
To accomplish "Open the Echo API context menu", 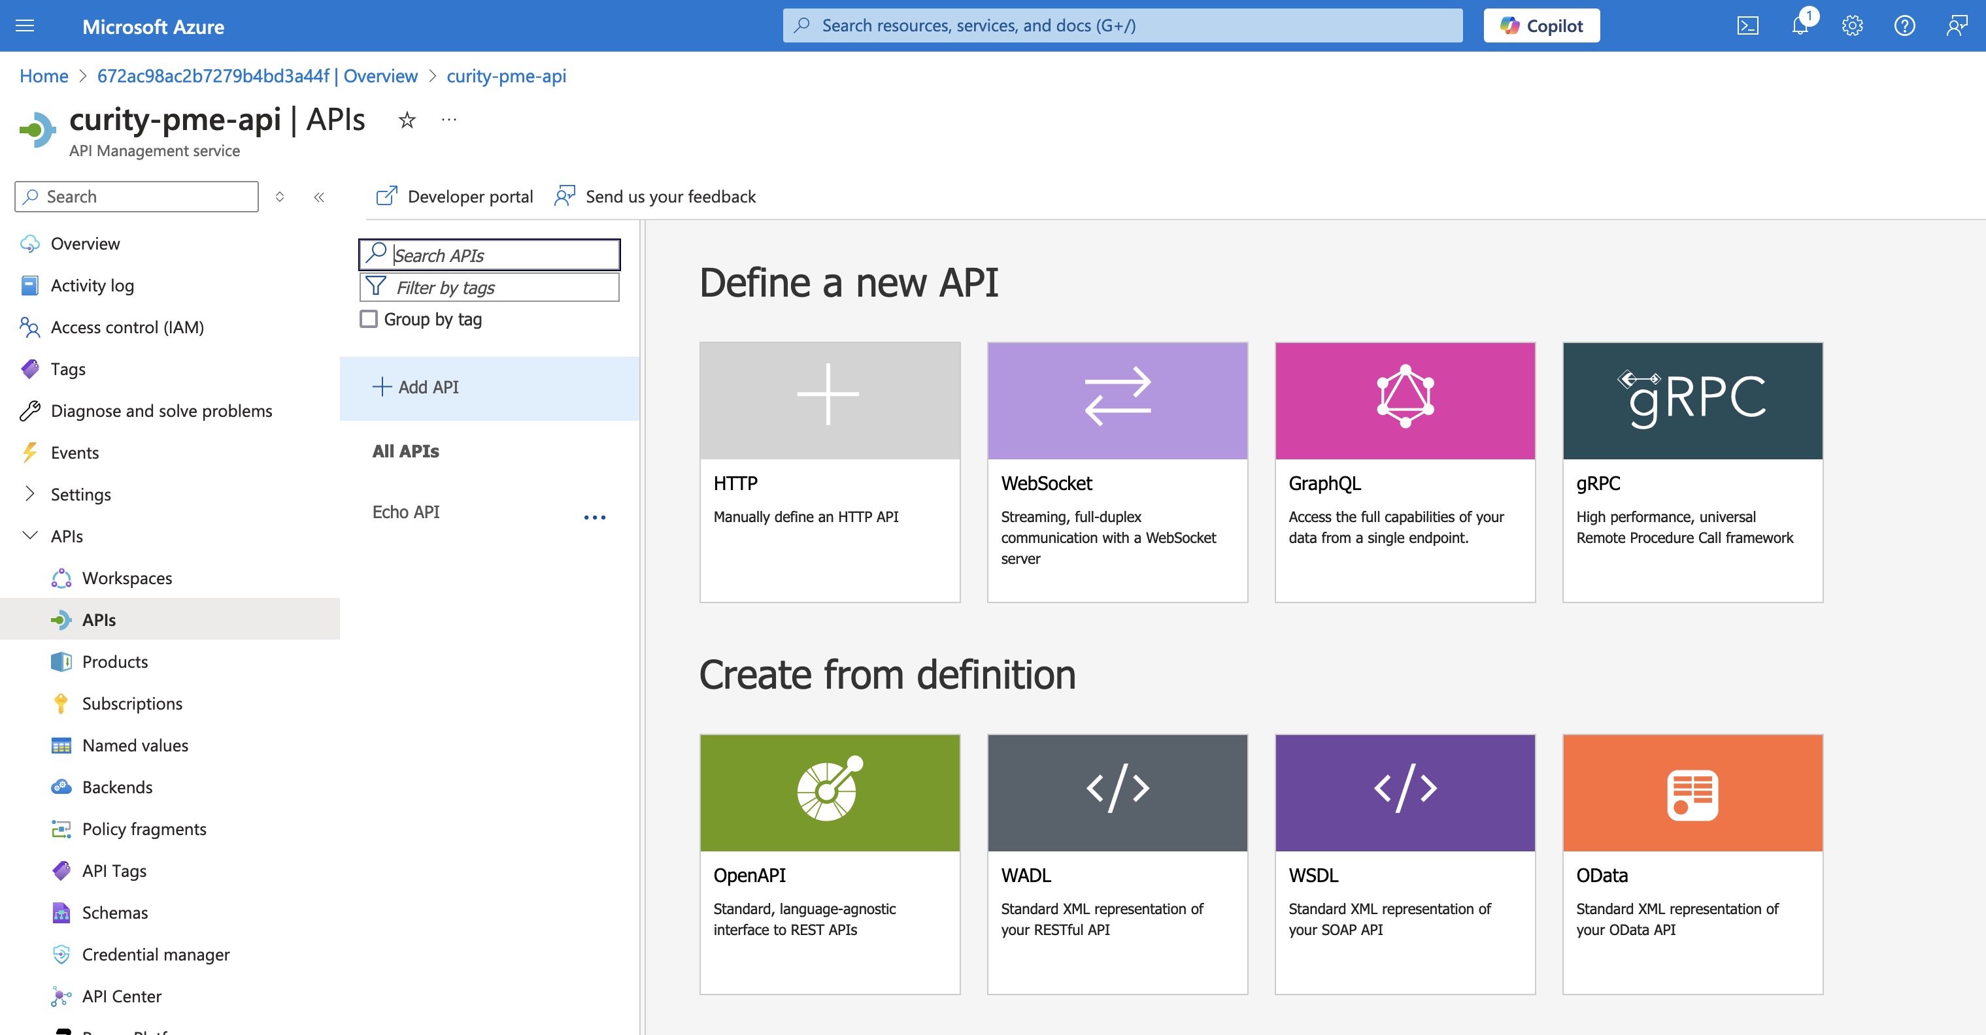I will pos(595,516).
